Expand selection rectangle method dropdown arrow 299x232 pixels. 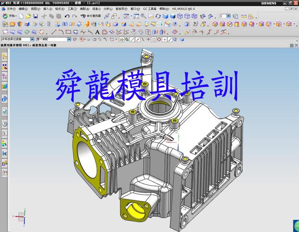pos(116,39)
